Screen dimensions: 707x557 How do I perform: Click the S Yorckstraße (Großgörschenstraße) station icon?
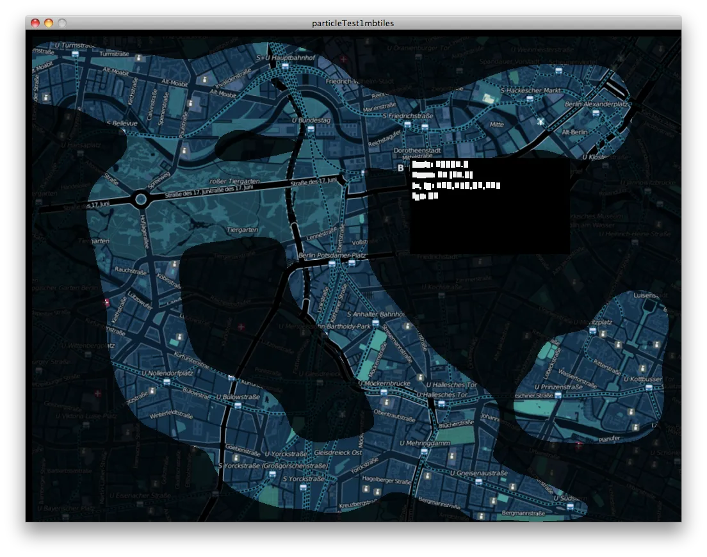coord(272,474)
